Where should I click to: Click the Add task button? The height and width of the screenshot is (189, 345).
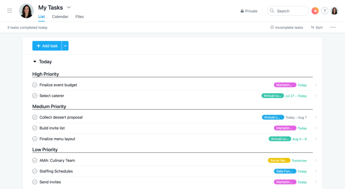[x=47, y=46]
